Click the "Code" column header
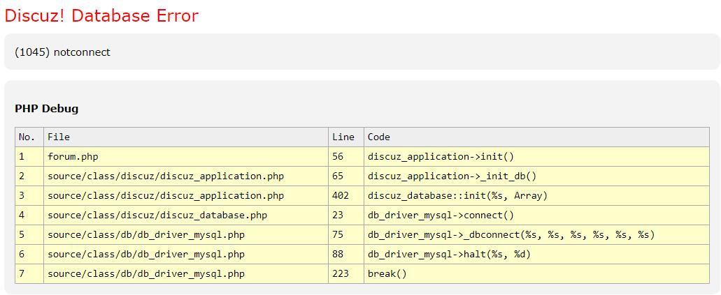 (536, 137)
